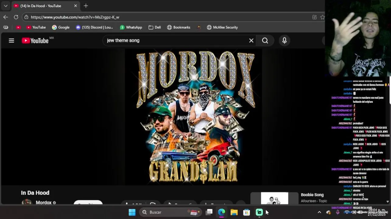Image resolution: width=391 pixels, height=219 pixels.
Task: Click the address bar URL
Action: pos(75,17)
